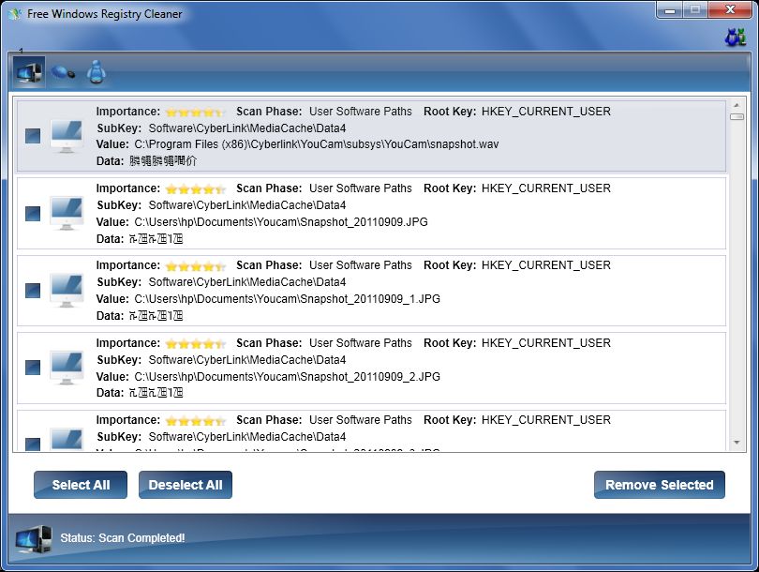This screenshot has height=572, width=759.
Task: Click the title bar application icon
Action: click(x=14, y=14)
